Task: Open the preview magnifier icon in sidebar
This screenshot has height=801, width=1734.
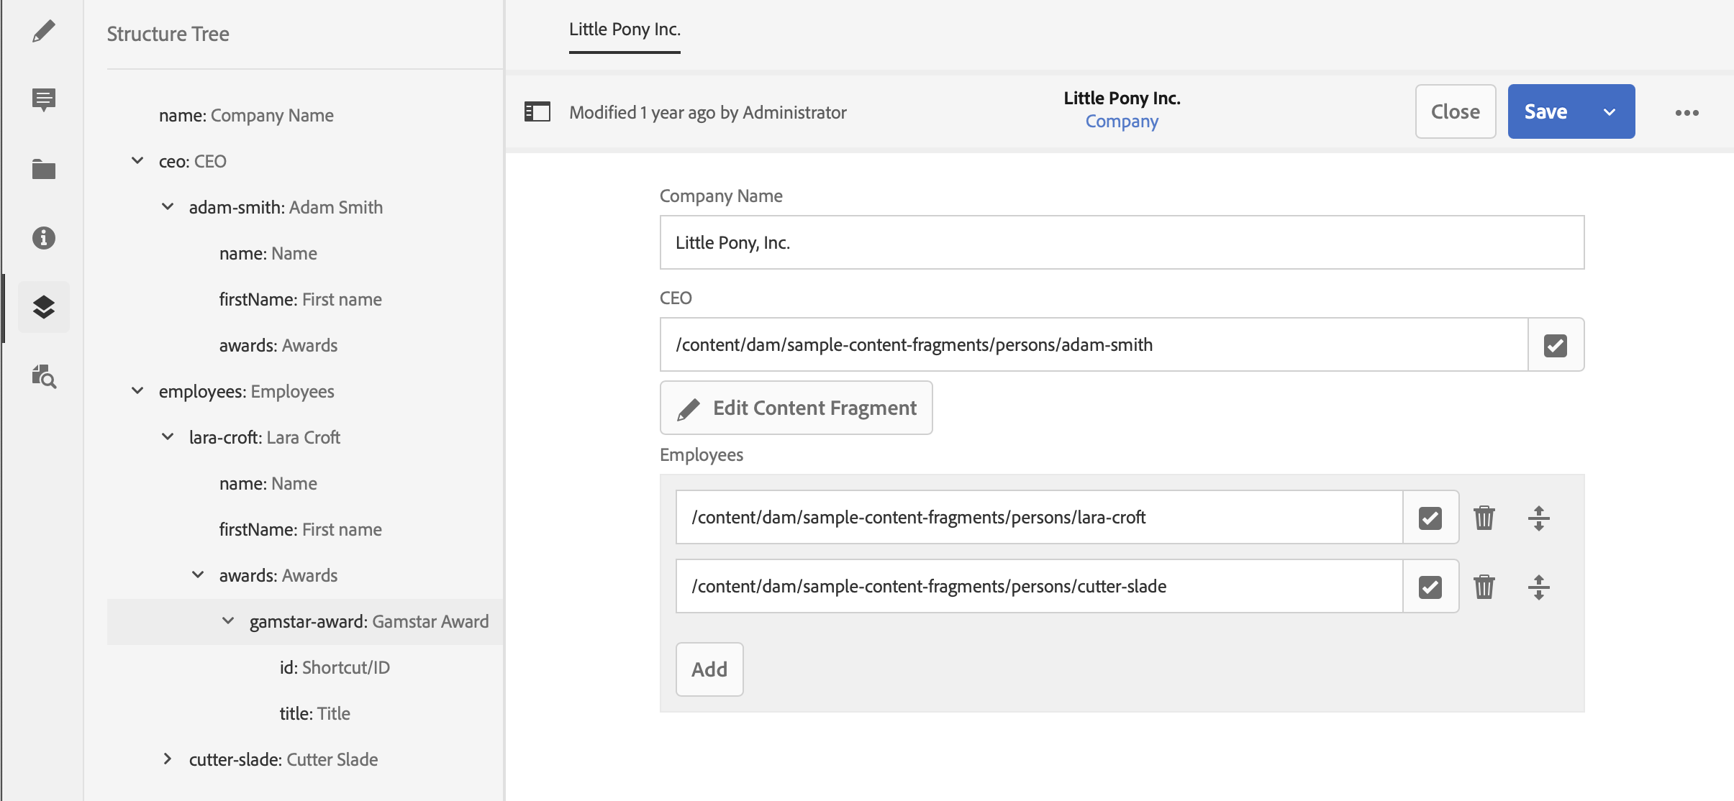Action: (44, 376)
